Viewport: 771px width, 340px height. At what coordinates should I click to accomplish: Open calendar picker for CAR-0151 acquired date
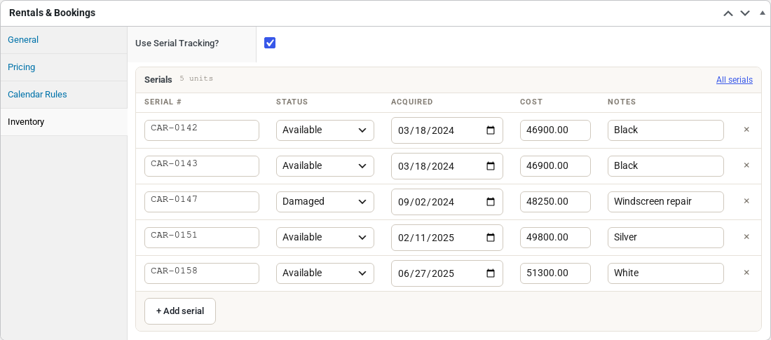click(x=490, y=237)
